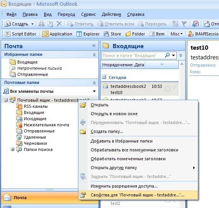This screenshot has height=208, width=219.
Task: Collapse the Избранные папки section
Action: 94,55
